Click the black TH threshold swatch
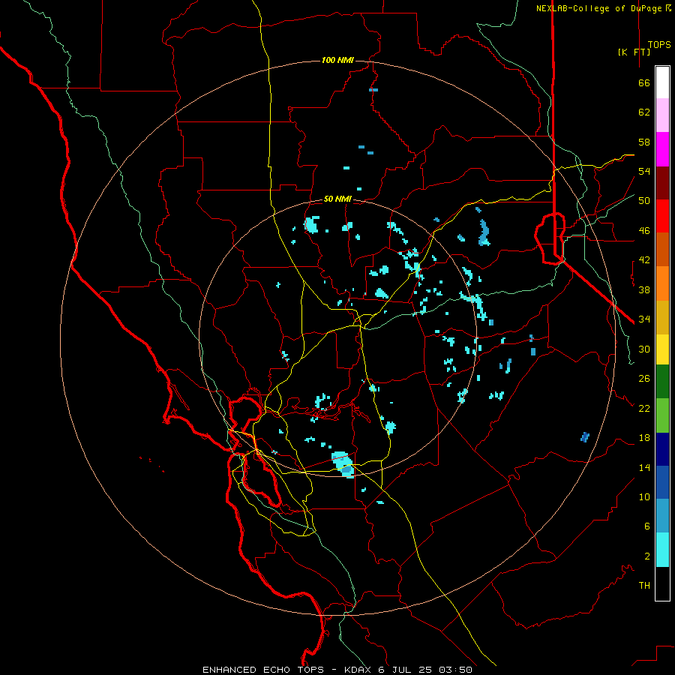The width and height of the screenshot is (675, 675). pos(662,583)
